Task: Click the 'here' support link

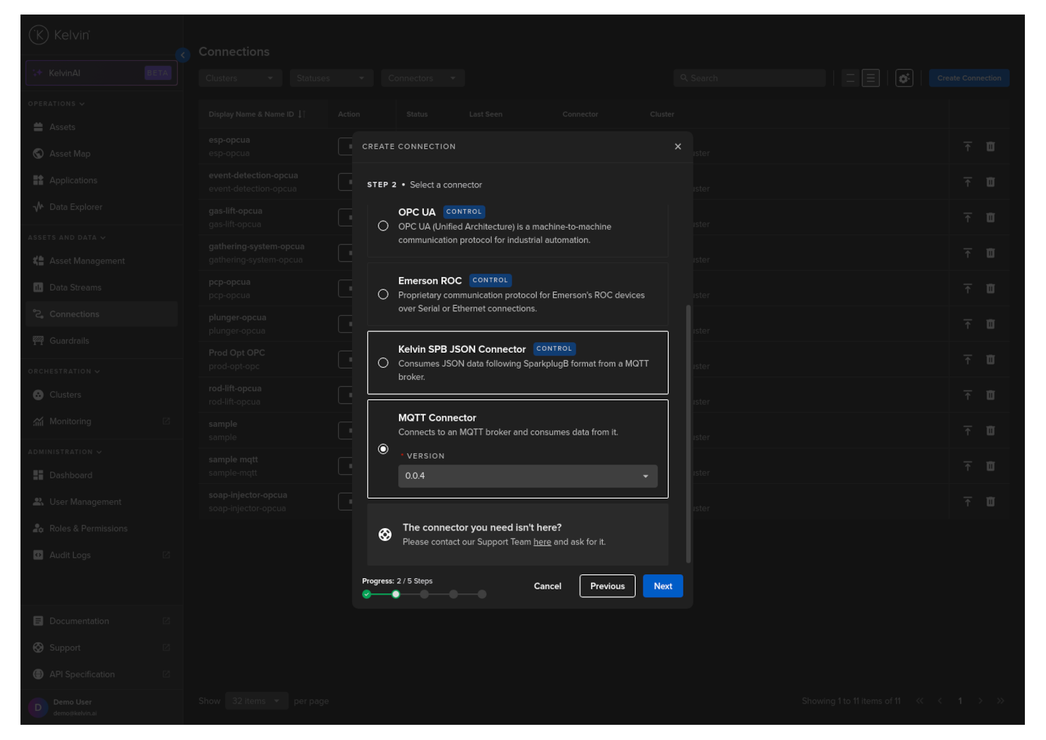Action: (542, 542)
